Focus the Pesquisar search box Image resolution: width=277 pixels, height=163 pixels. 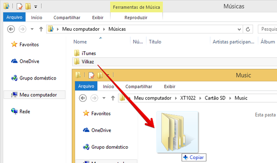267,29
